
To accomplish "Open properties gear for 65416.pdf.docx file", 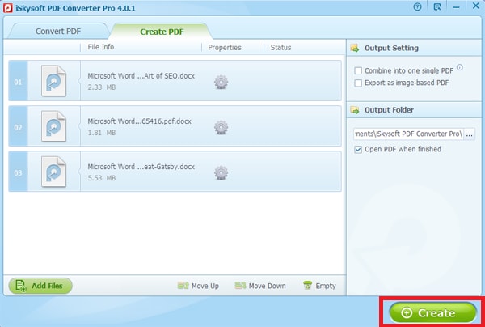I will 221,128.
